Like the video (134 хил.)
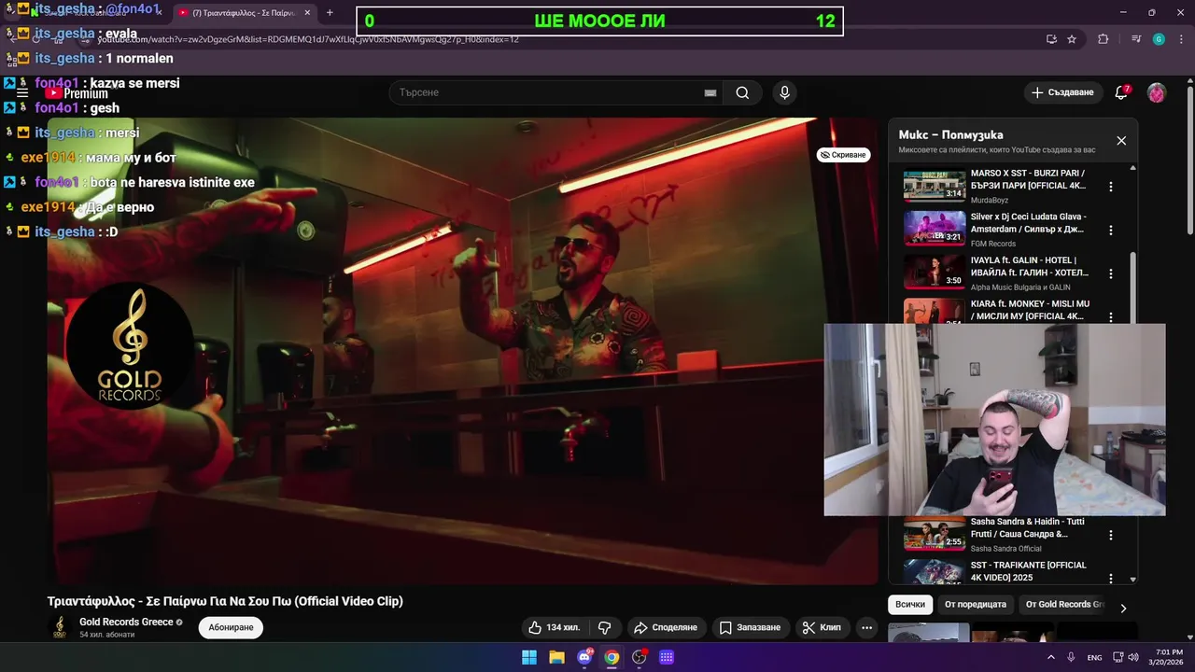Screen dimensions: 1195x672 557,627
